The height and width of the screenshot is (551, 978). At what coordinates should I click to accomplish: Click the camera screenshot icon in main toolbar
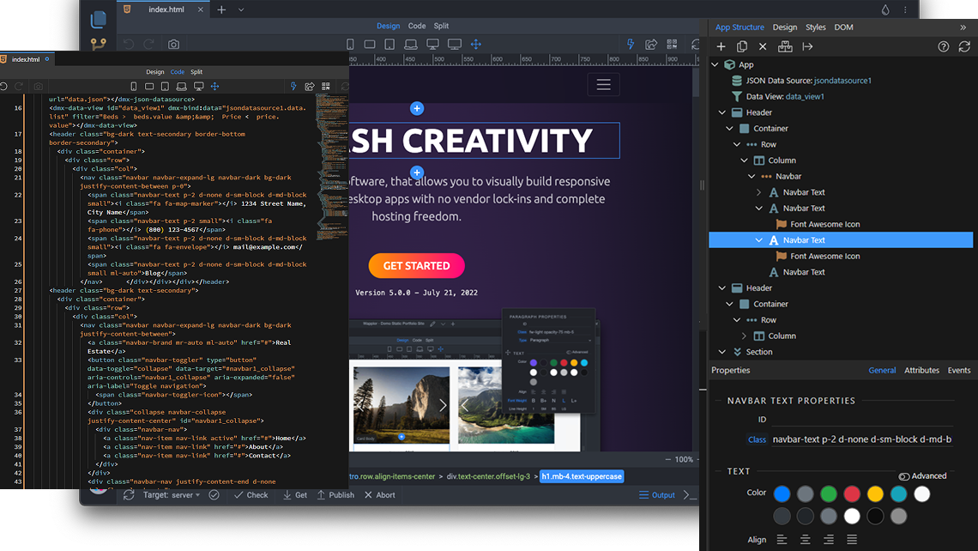tap(173, 44)
